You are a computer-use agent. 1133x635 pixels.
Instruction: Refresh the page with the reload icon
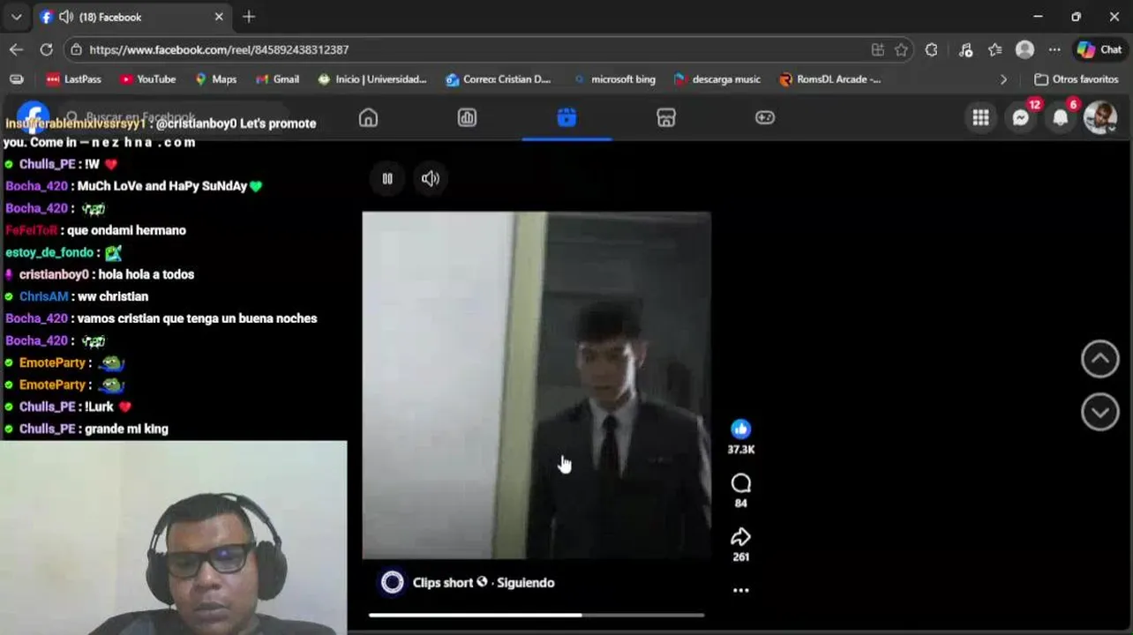(x=46, y=49)
